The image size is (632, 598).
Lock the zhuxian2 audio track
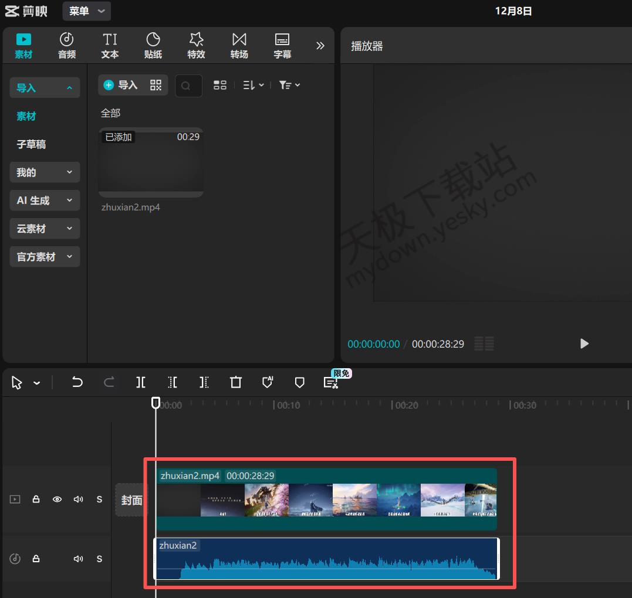tap(36, 559)
